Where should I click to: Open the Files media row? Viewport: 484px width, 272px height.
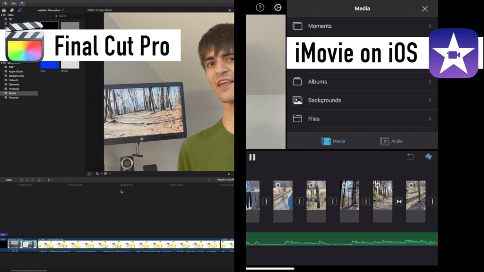click(362, 119)
